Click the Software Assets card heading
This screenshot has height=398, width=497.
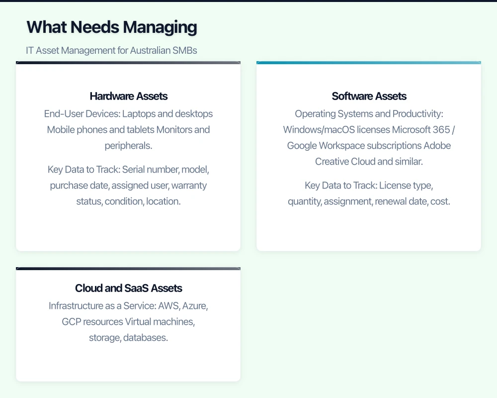pos(369,96)
